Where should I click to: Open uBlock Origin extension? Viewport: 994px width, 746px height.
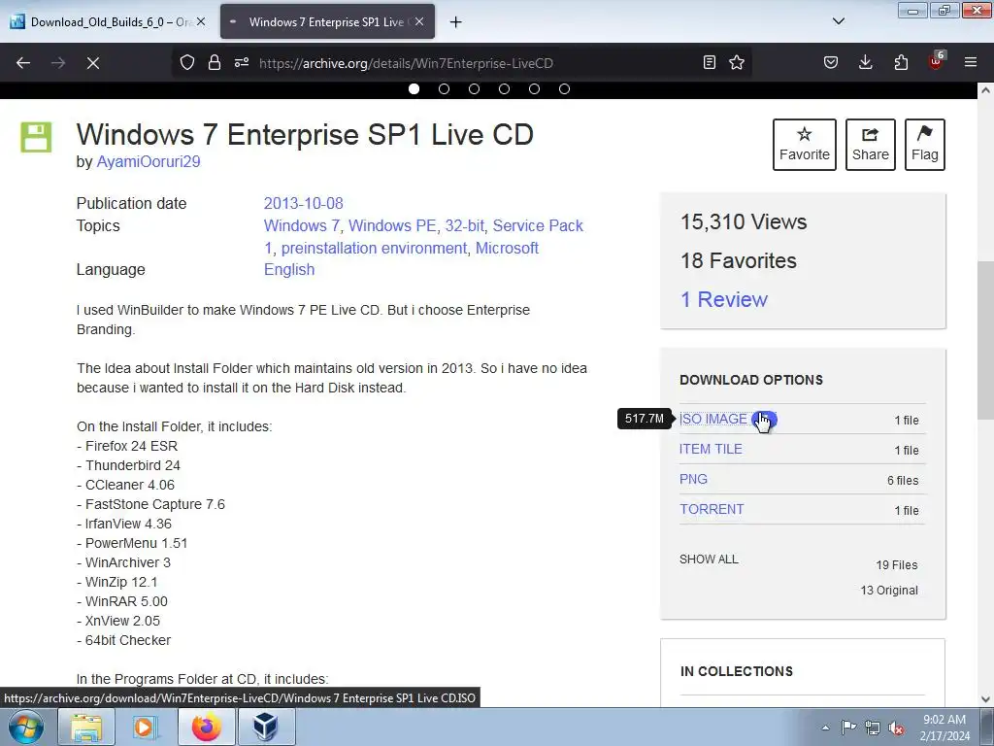[936, 61]
